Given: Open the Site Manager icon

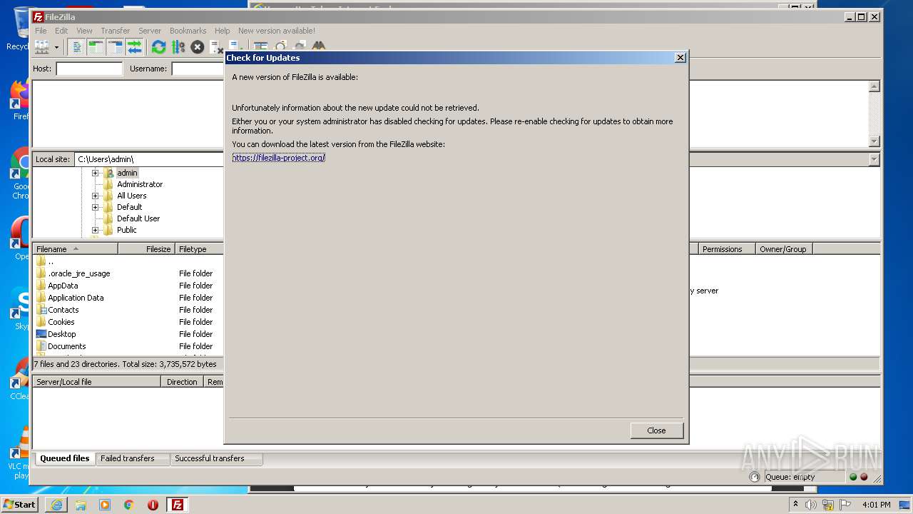Looking at the screenshot, I should point(42,47).
